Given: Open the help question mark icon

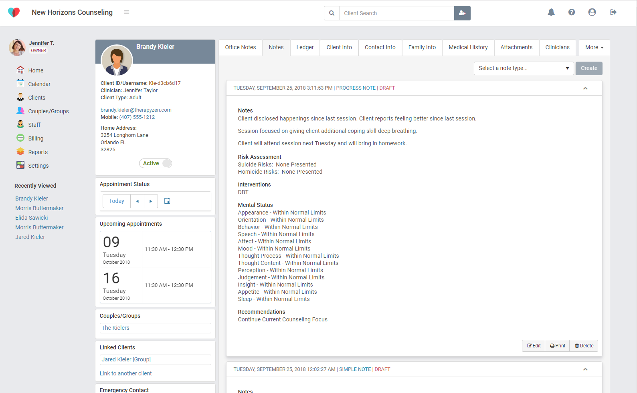Looking at the screenshot, I should coord(572,12).
